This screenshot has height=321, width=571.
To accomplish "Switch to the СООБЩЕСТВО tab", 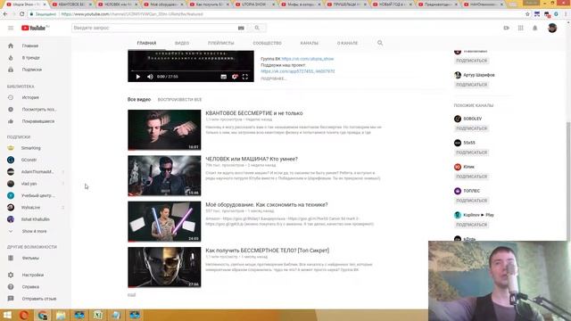I will 267,43.
